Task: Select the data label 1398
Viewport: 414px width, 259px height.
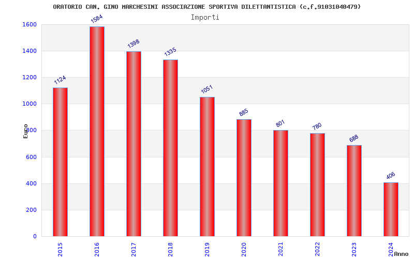Action: tap(134, 44)
